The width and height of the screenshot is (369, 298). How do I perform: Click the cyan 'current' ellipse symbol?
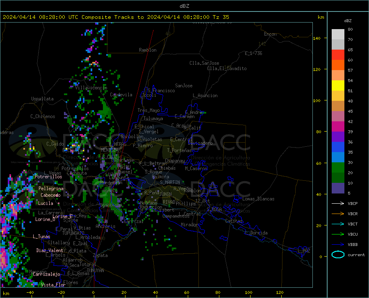pyautogui.click(x=338, y=255)
